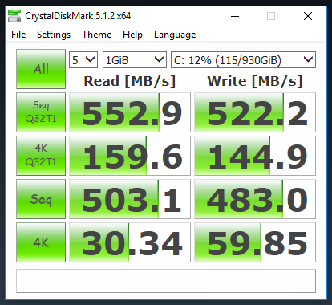Viewport: 332px width, 305px height.
Task: Expand the test count dropdown showing 5
Action: pos(83,59)
